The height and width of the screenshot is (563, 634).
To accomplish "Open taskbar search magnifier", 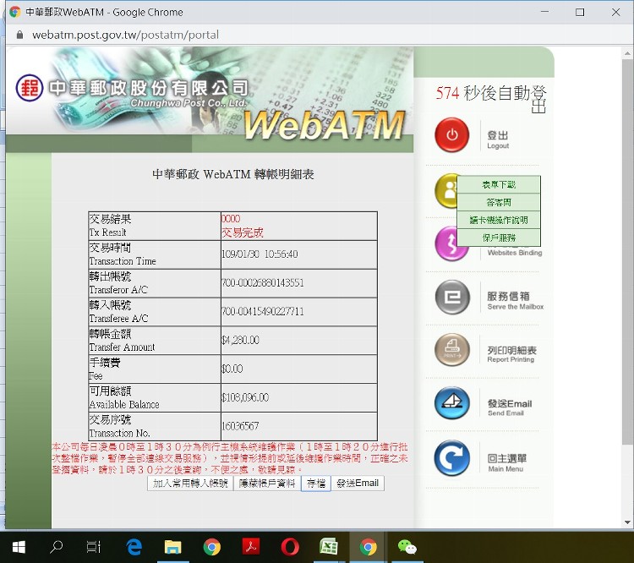I will tap(56, 547).
